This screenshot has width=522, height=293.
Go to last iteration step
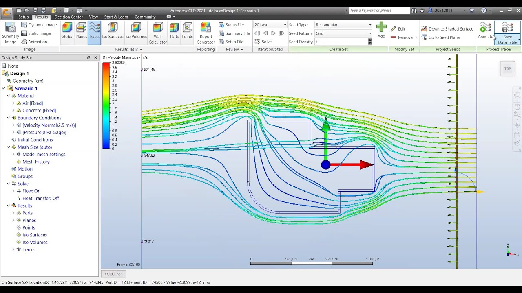coord(281,33)
